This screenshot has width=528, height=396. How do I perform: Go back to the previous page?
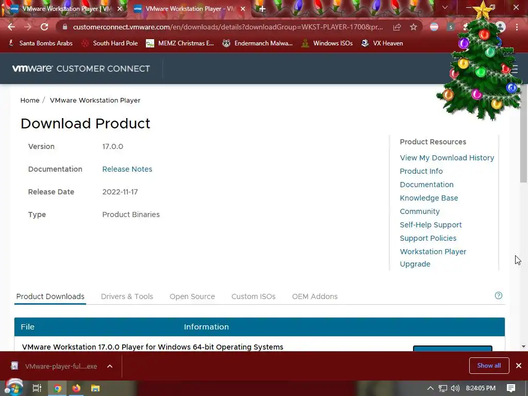coord(11,27)
